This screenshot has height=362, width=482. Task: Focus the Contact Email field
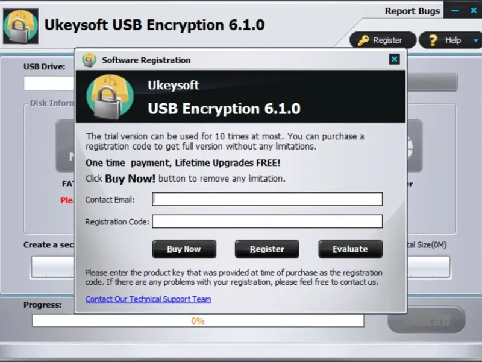tap(267, 199)
